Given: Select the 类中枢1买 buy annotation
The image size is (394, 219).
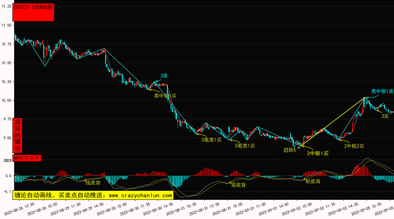Looking at the screenshot, I should point(165,96).
